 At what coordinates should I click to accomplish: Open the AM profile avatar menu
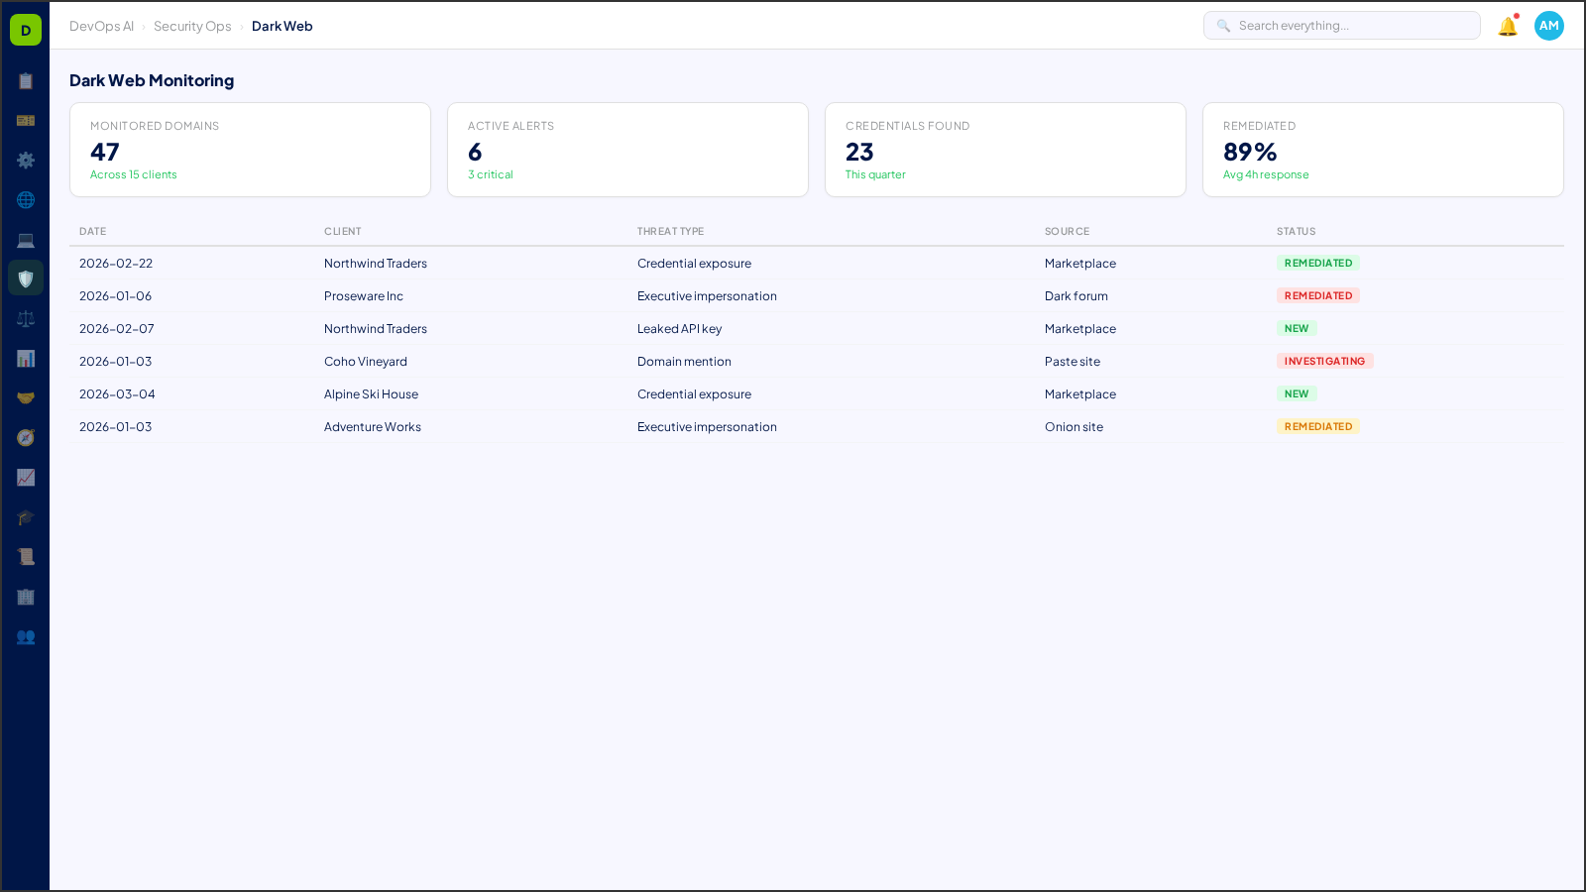click(1548, 26)
